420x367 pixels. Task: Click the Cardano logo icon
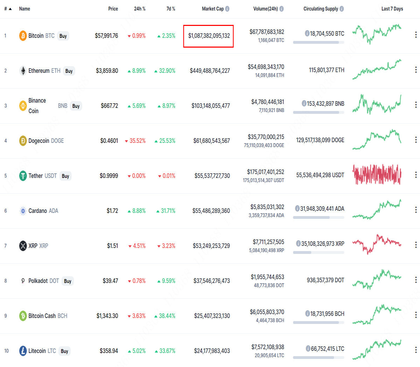point(23,211)
